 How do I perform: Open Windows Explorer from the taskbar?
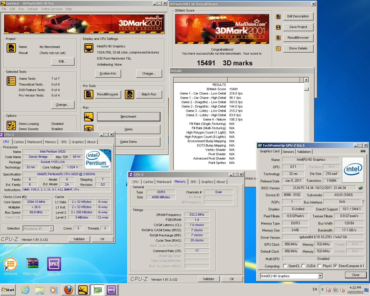[40, 290]
